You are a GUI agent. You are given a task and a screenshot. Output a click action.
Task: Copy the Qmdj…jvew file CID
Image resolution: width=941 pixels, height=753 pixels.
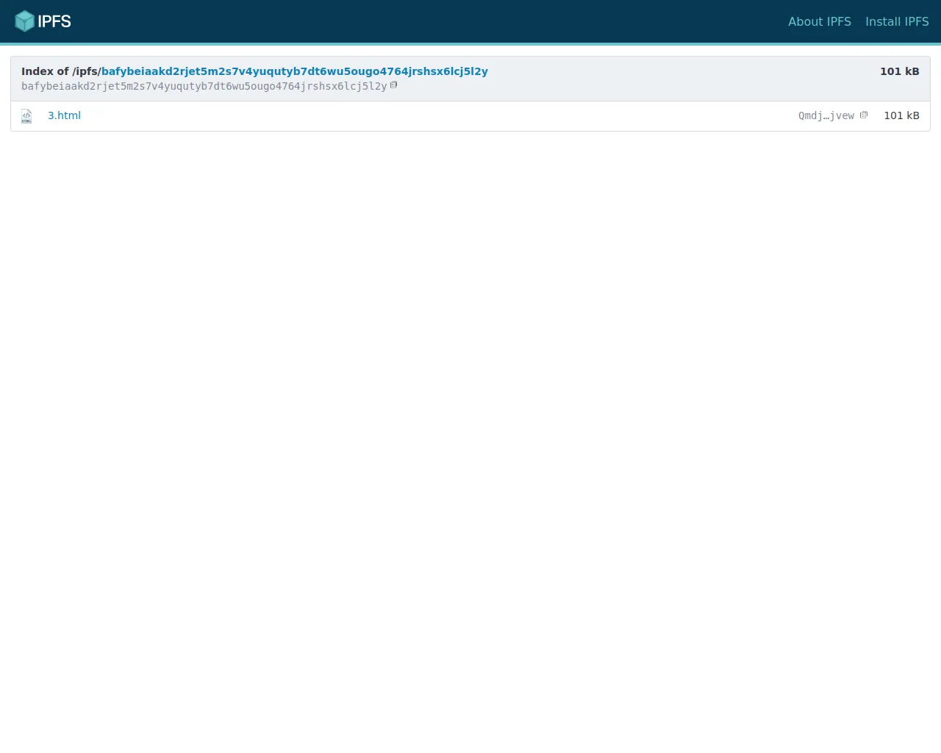coord(864,115)
